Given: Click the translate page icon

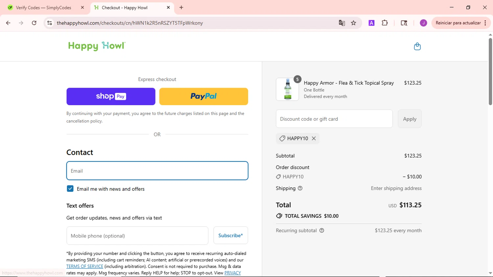Looking at the screenshot, I should coord(342,23).
